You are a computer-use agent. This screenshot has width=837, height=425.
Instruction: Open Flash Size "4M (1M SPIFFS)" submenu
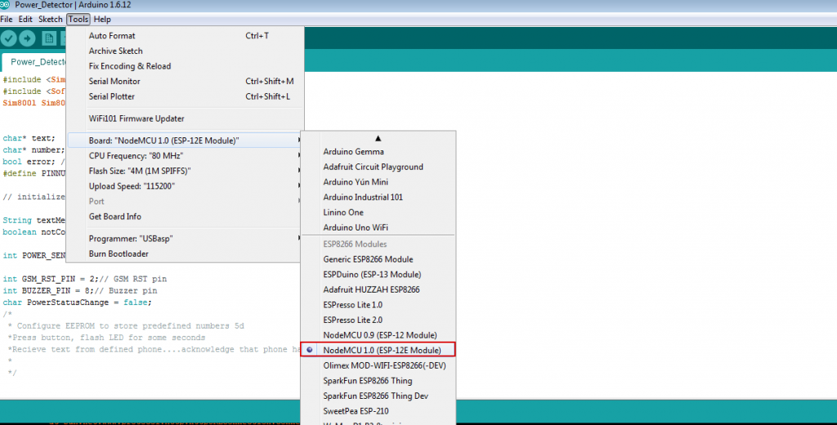(140, 171)
